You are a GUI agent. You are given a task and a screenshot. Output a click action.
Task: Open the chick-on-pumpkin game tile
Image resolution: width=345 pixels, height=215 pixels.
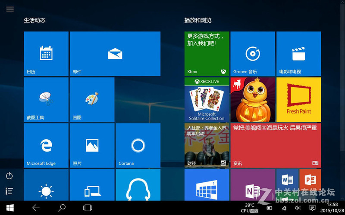pyautogui.click(x=253, y=100)
